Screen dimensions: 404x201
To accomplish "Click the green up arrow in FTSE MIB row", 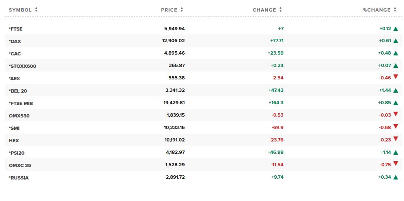I will click(x=396, y=103).
